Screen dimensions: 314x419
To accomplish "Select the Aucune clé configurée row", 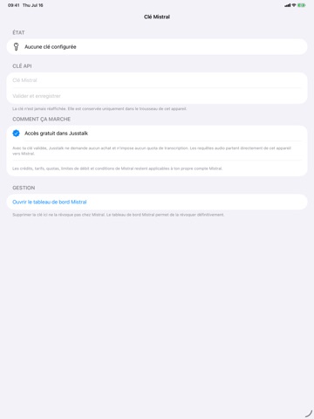I will tap(157, 47).
